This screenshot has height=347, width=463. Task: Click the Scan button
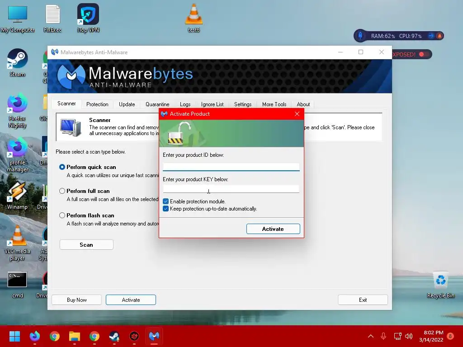[86, 244]
